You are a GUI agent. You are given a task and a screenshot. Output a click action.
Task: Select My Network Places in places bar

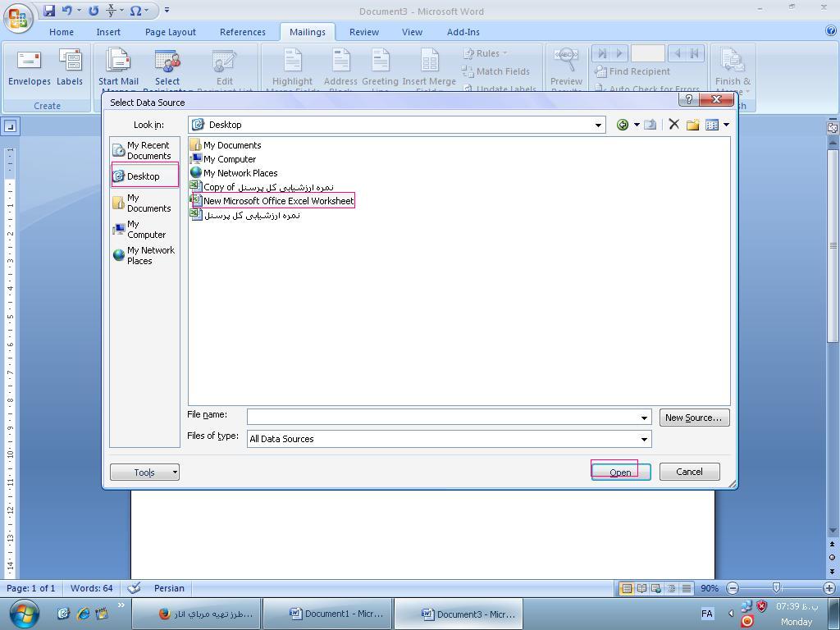[144, 256]
